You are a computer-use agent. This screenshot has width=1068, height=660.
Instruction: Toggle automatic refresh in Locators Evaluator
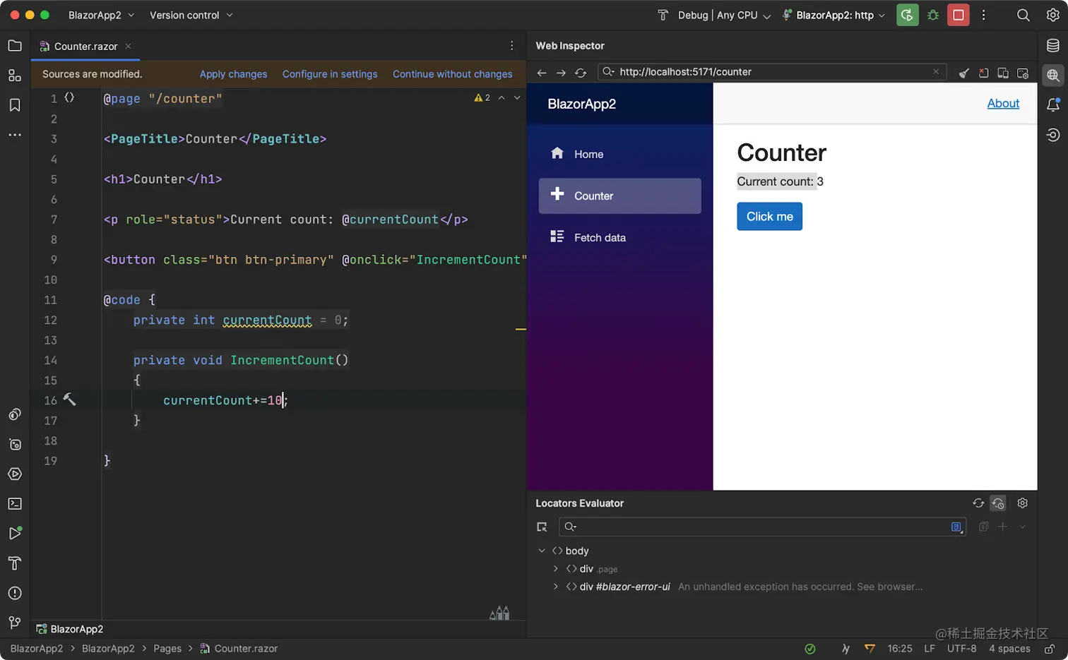pos(998,503)
